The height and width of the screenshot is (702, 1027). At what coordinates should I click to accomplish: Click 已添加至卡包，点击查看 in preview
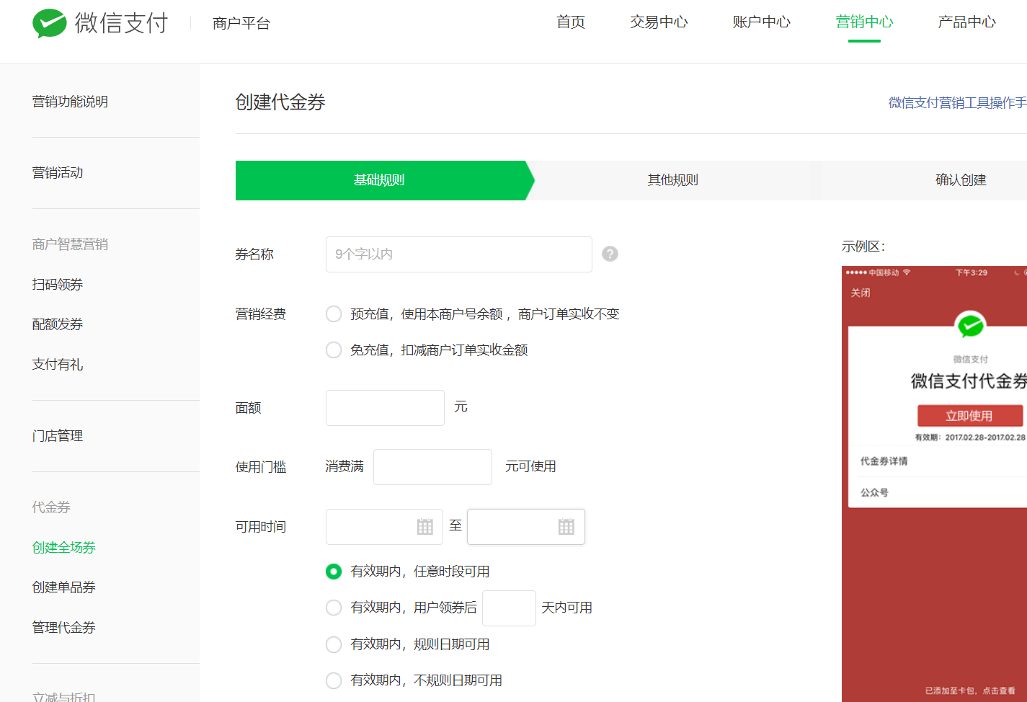point(970,690)
